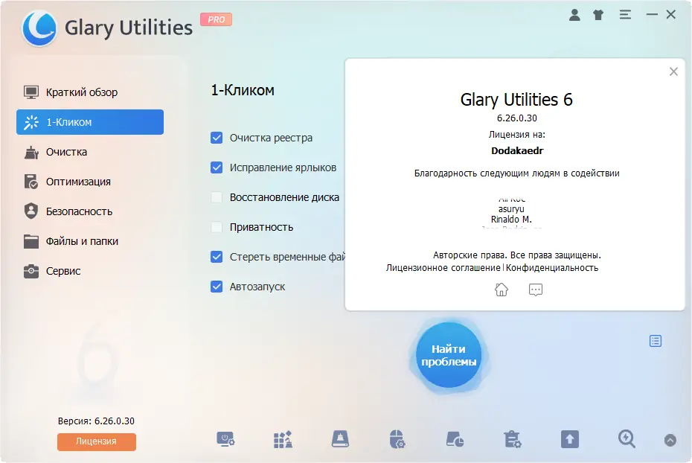
Task: Select the 1-Кликом sidebar item
Action: click(x=90, y=122)
